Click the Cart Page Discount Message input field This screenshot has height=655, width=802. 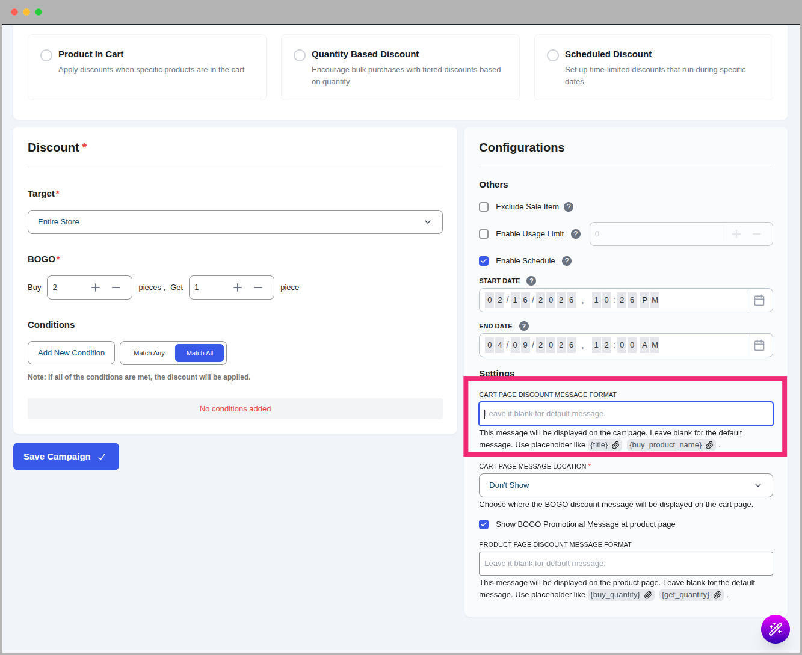(626, 414)
